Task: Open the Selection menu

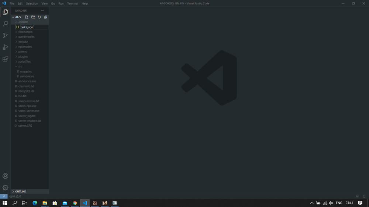Action: click(x=32, y=4)
